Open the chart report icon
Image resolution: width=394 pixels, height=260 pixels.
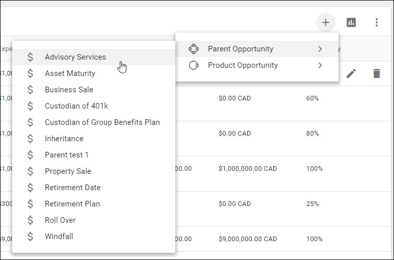(351, 22)
